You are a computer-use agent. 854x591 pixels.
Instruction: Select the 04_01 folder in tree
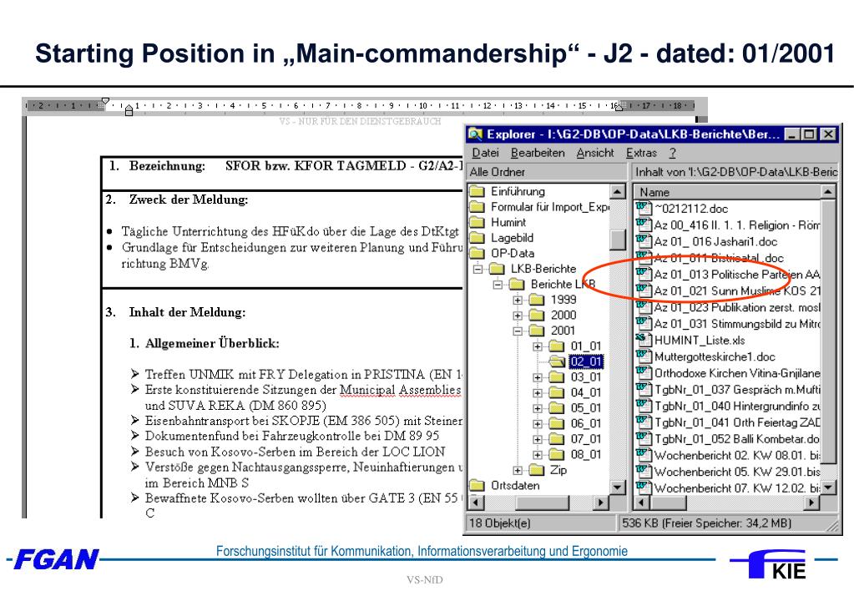coord(585,392)
